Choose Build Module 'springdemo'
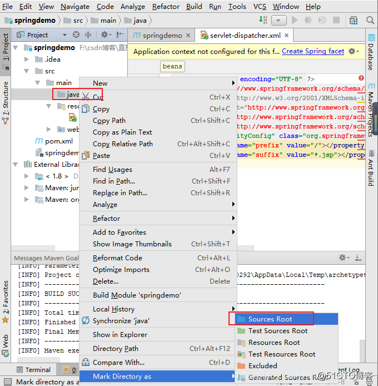 158,295
